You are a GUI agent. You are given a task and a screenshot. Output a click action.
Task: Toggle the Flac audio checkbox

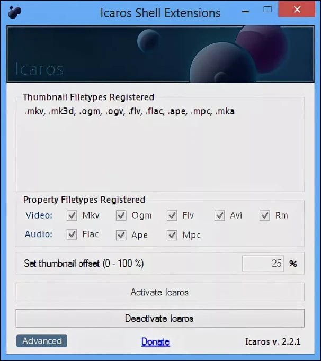(72, 234)
